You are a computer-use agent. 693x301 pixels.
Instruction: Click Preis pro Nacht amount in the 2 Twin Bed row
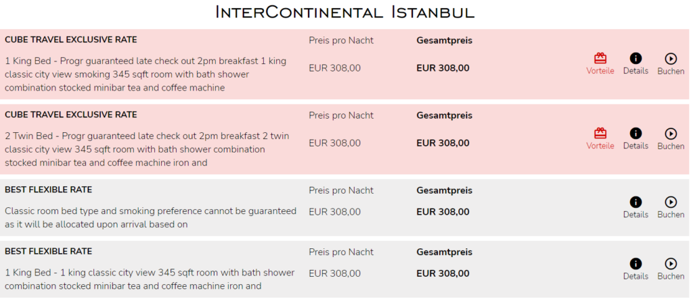pos(334,143)
